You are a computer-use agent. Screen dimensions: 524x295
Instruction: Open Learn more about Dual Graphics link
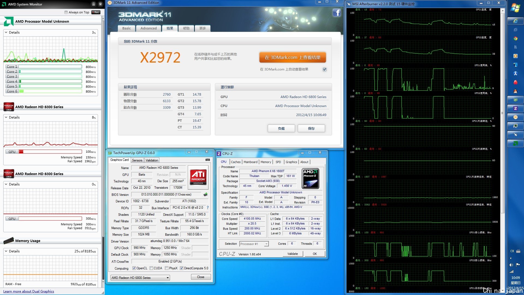point(29,291)
